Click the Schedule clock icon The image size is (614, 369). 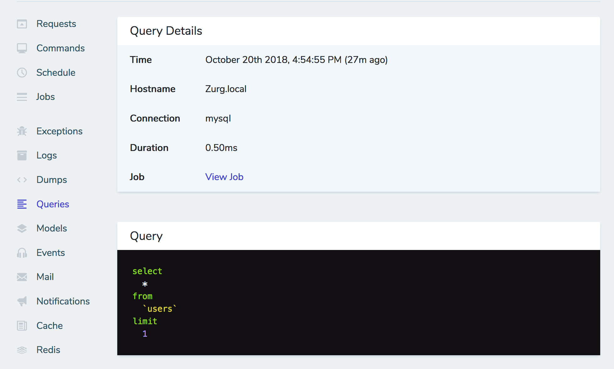[x=22, y=72]
